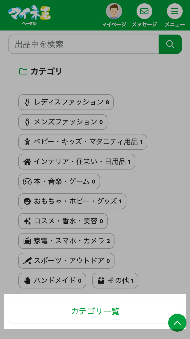This screenshot has width=190, height=339.
Task: Choose the 本・音楽・ゲーム category
Action: (x=59, y=181)
